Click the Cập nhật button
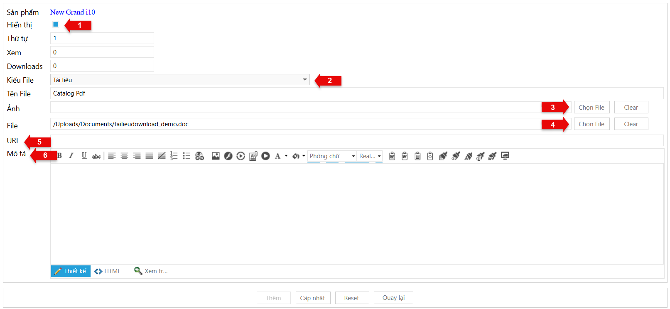Screen dimensions: 670x309 click(x=313, y=298)
